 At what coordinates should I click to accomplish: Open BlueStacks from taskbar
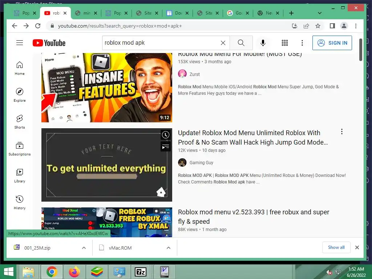click(x=97, y=272)
